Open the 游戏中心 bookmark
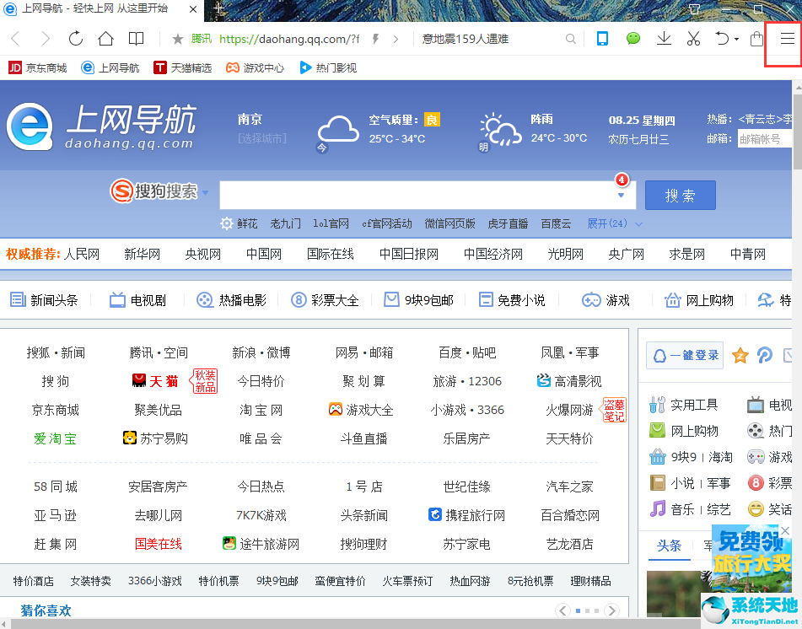This screenshot has width=802, height=629. [x=256, y=67]
